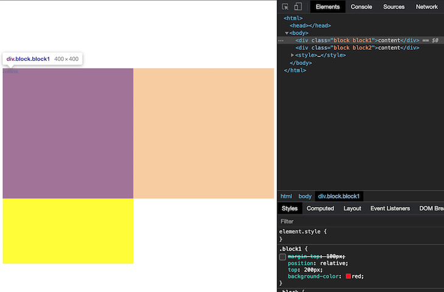Open the red background-color swatch picker

tap(349, 276)
